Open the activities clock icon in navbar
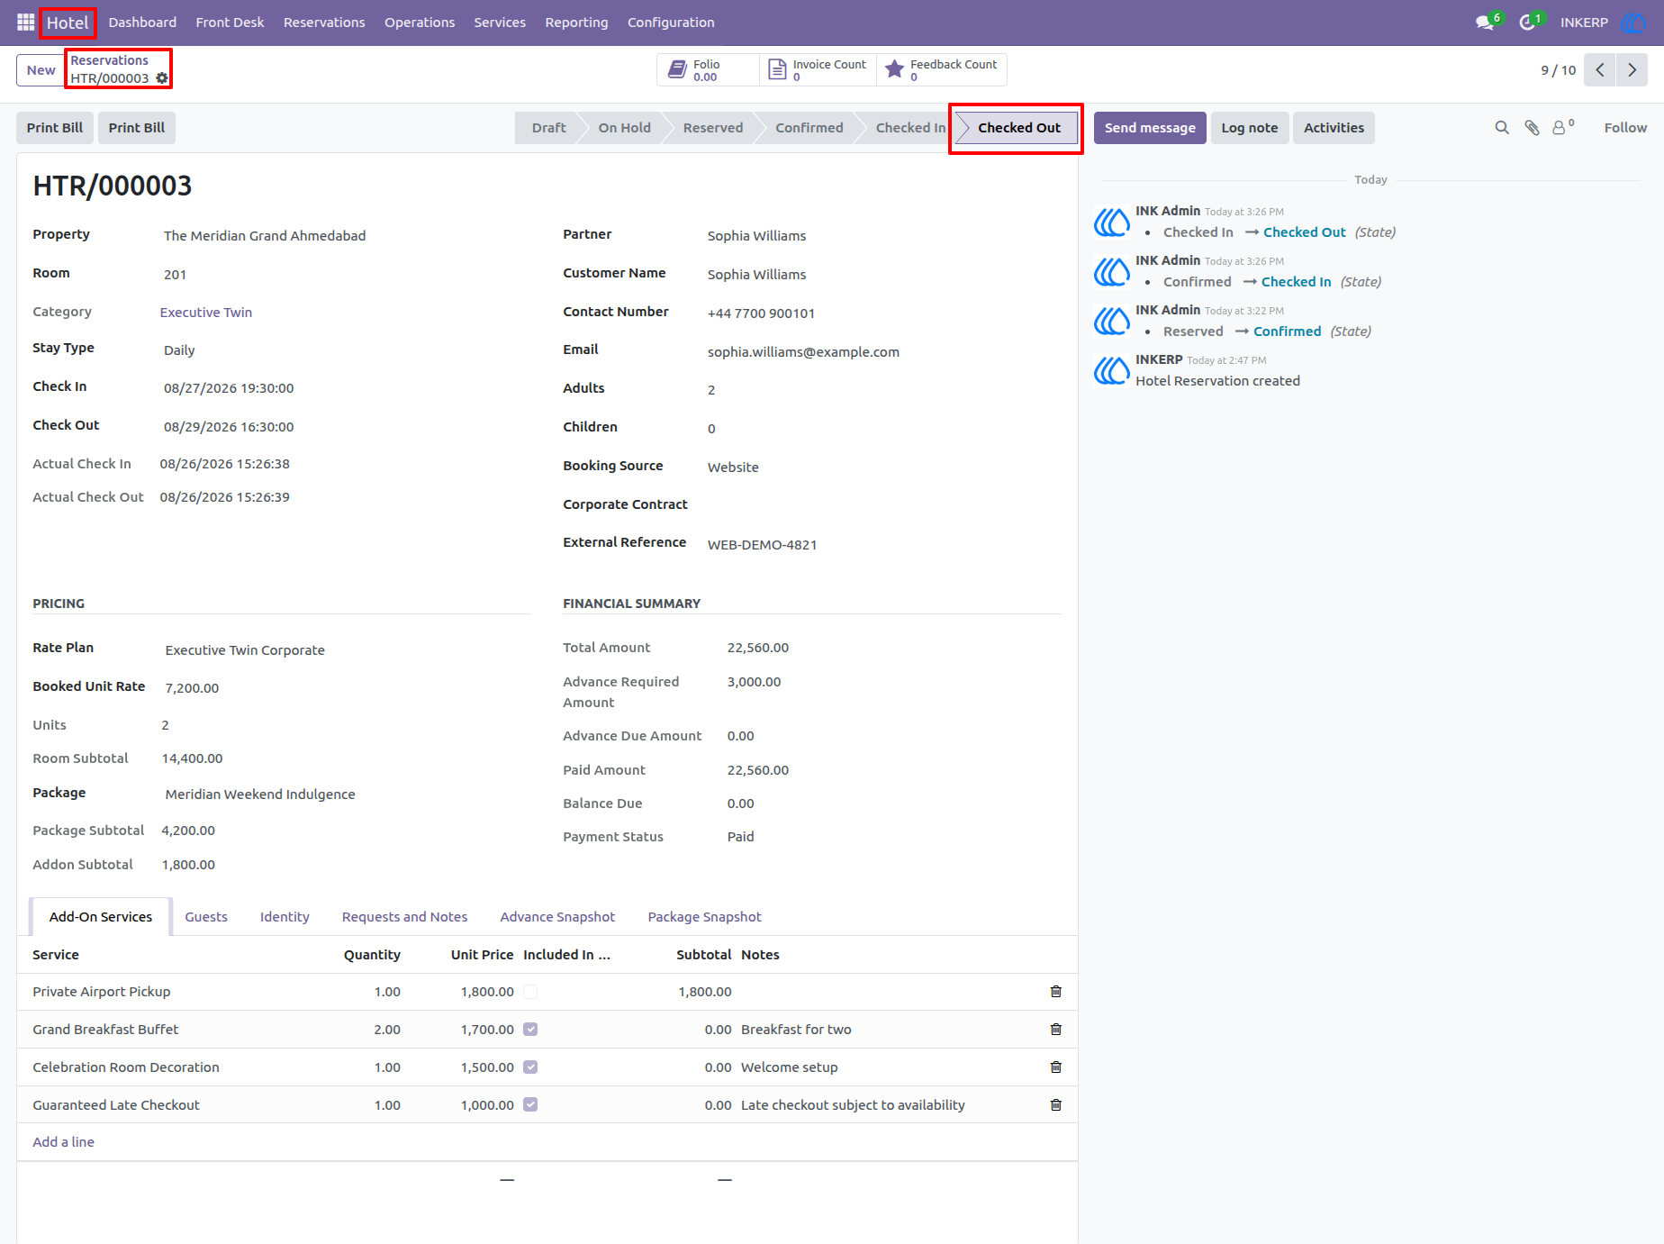This screenshot has height=1244, width=1664. pyautogui.click(x=1527, y=23)
